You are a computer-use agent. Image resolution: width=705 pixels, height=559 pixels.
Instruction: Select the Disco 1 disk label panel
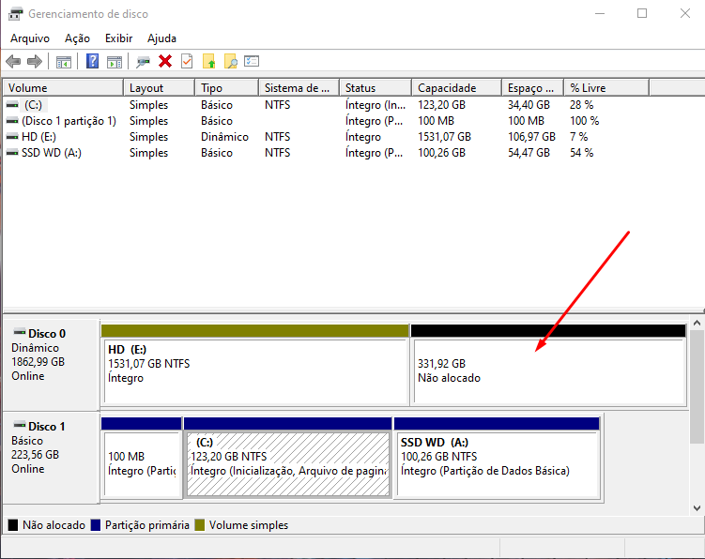point(52,457)
